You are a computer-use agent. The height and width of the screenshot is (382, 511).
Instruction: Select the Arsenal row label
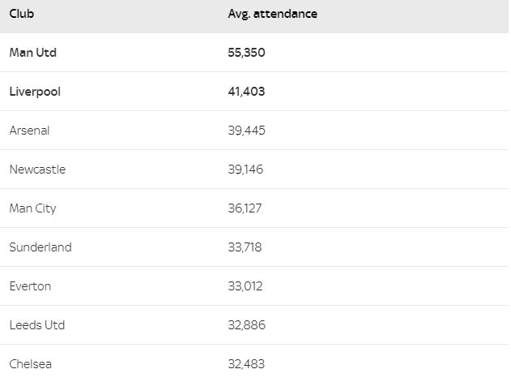pyautogui.click(x=29, y=131)
